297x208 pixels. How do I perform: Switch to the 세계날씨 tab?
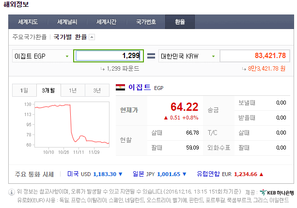tap(67, 22)
